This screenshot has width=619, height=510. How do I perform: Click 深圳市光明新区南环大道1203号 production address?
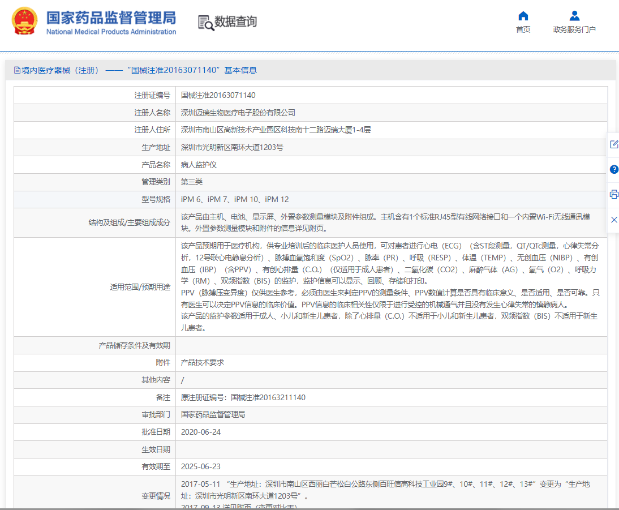(232, 147)
